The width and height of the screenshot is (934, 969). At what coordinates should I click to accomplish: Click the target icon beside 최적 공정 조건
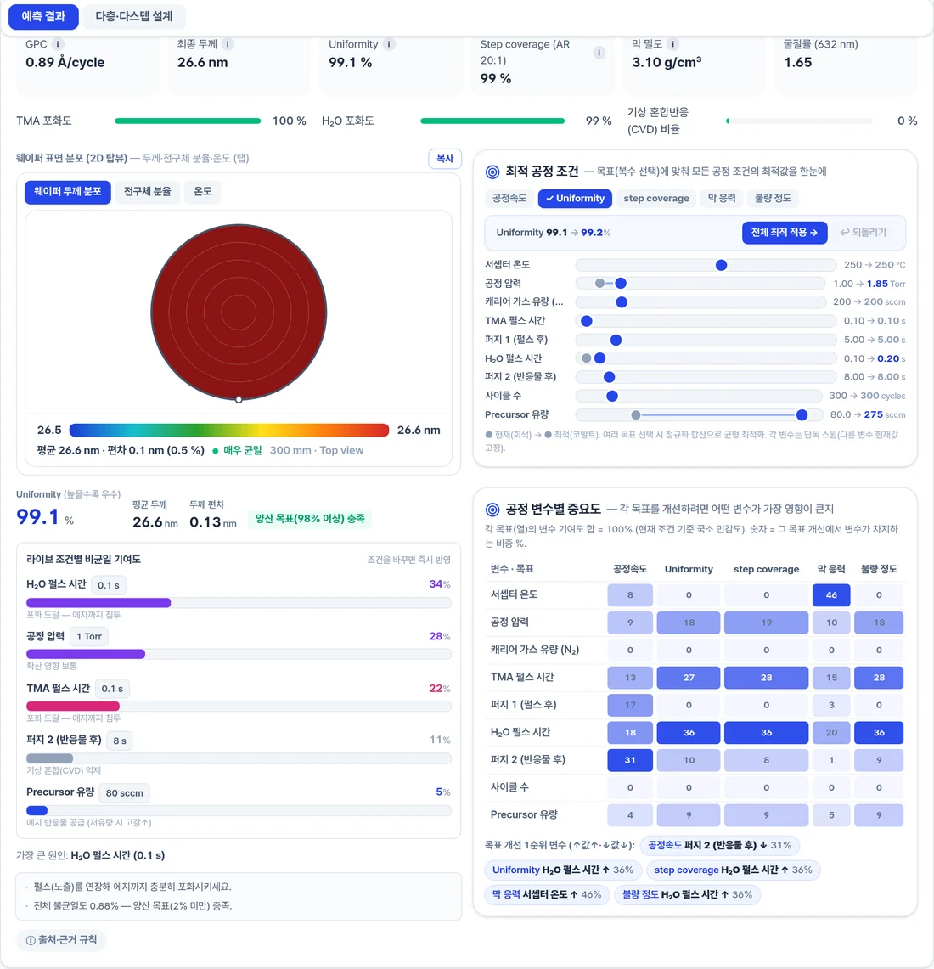point(492,172)
